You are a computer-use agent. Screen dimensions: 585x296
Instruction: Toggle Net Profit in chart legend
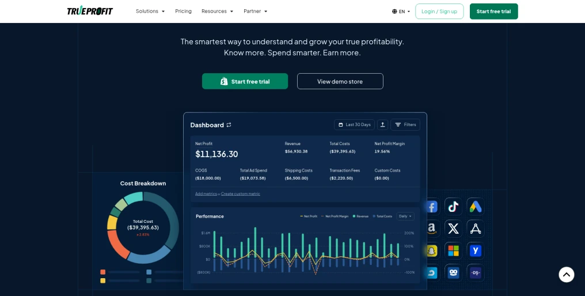point(309,217)
